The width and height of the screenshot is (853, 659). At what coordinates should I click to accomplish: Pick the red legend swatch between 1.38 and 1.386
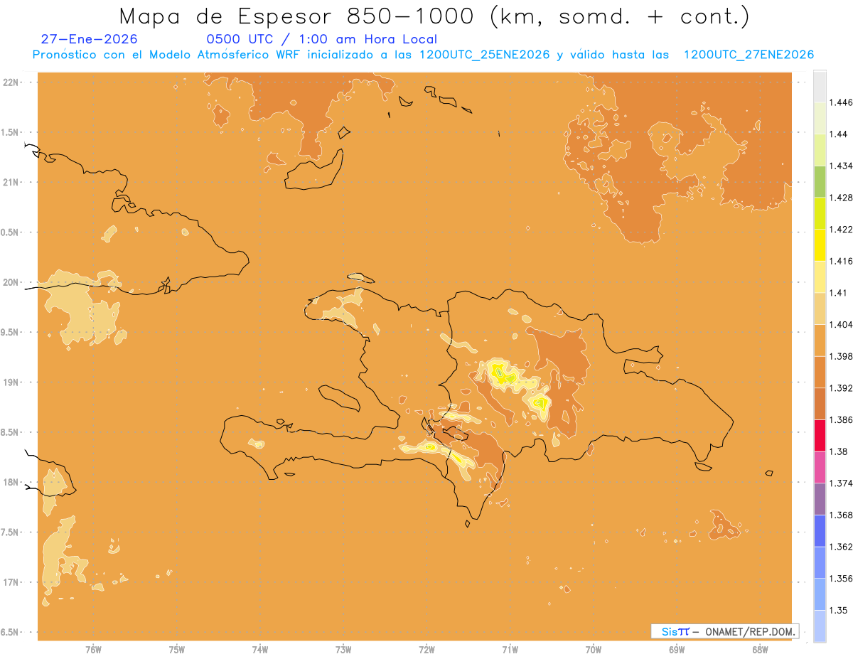[820, 435]
